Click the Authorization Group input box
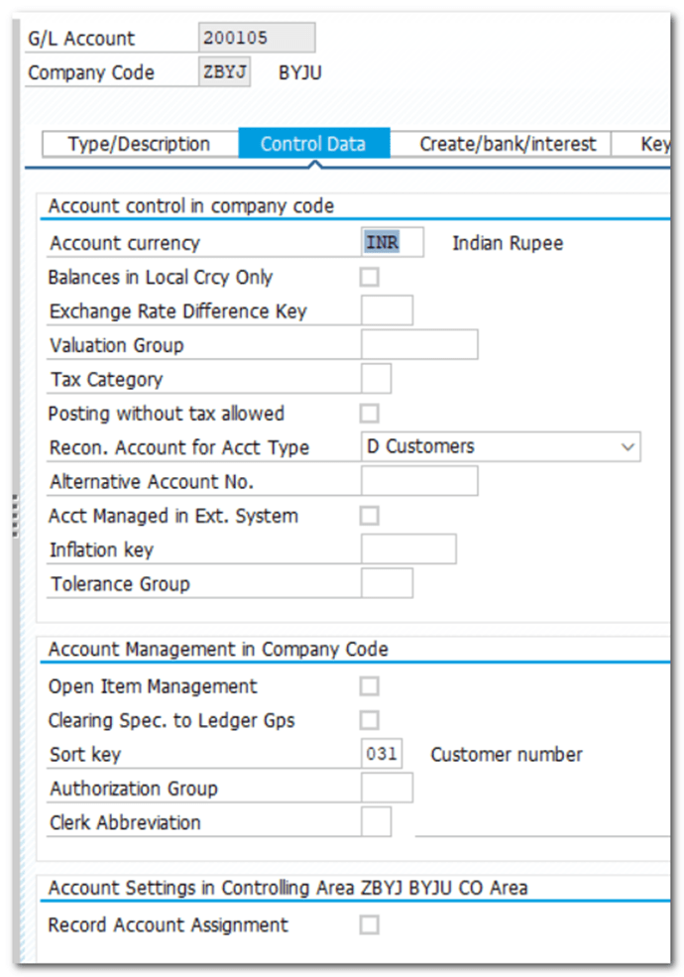Screen dimensions: 684x977 (x=387, y=789)
